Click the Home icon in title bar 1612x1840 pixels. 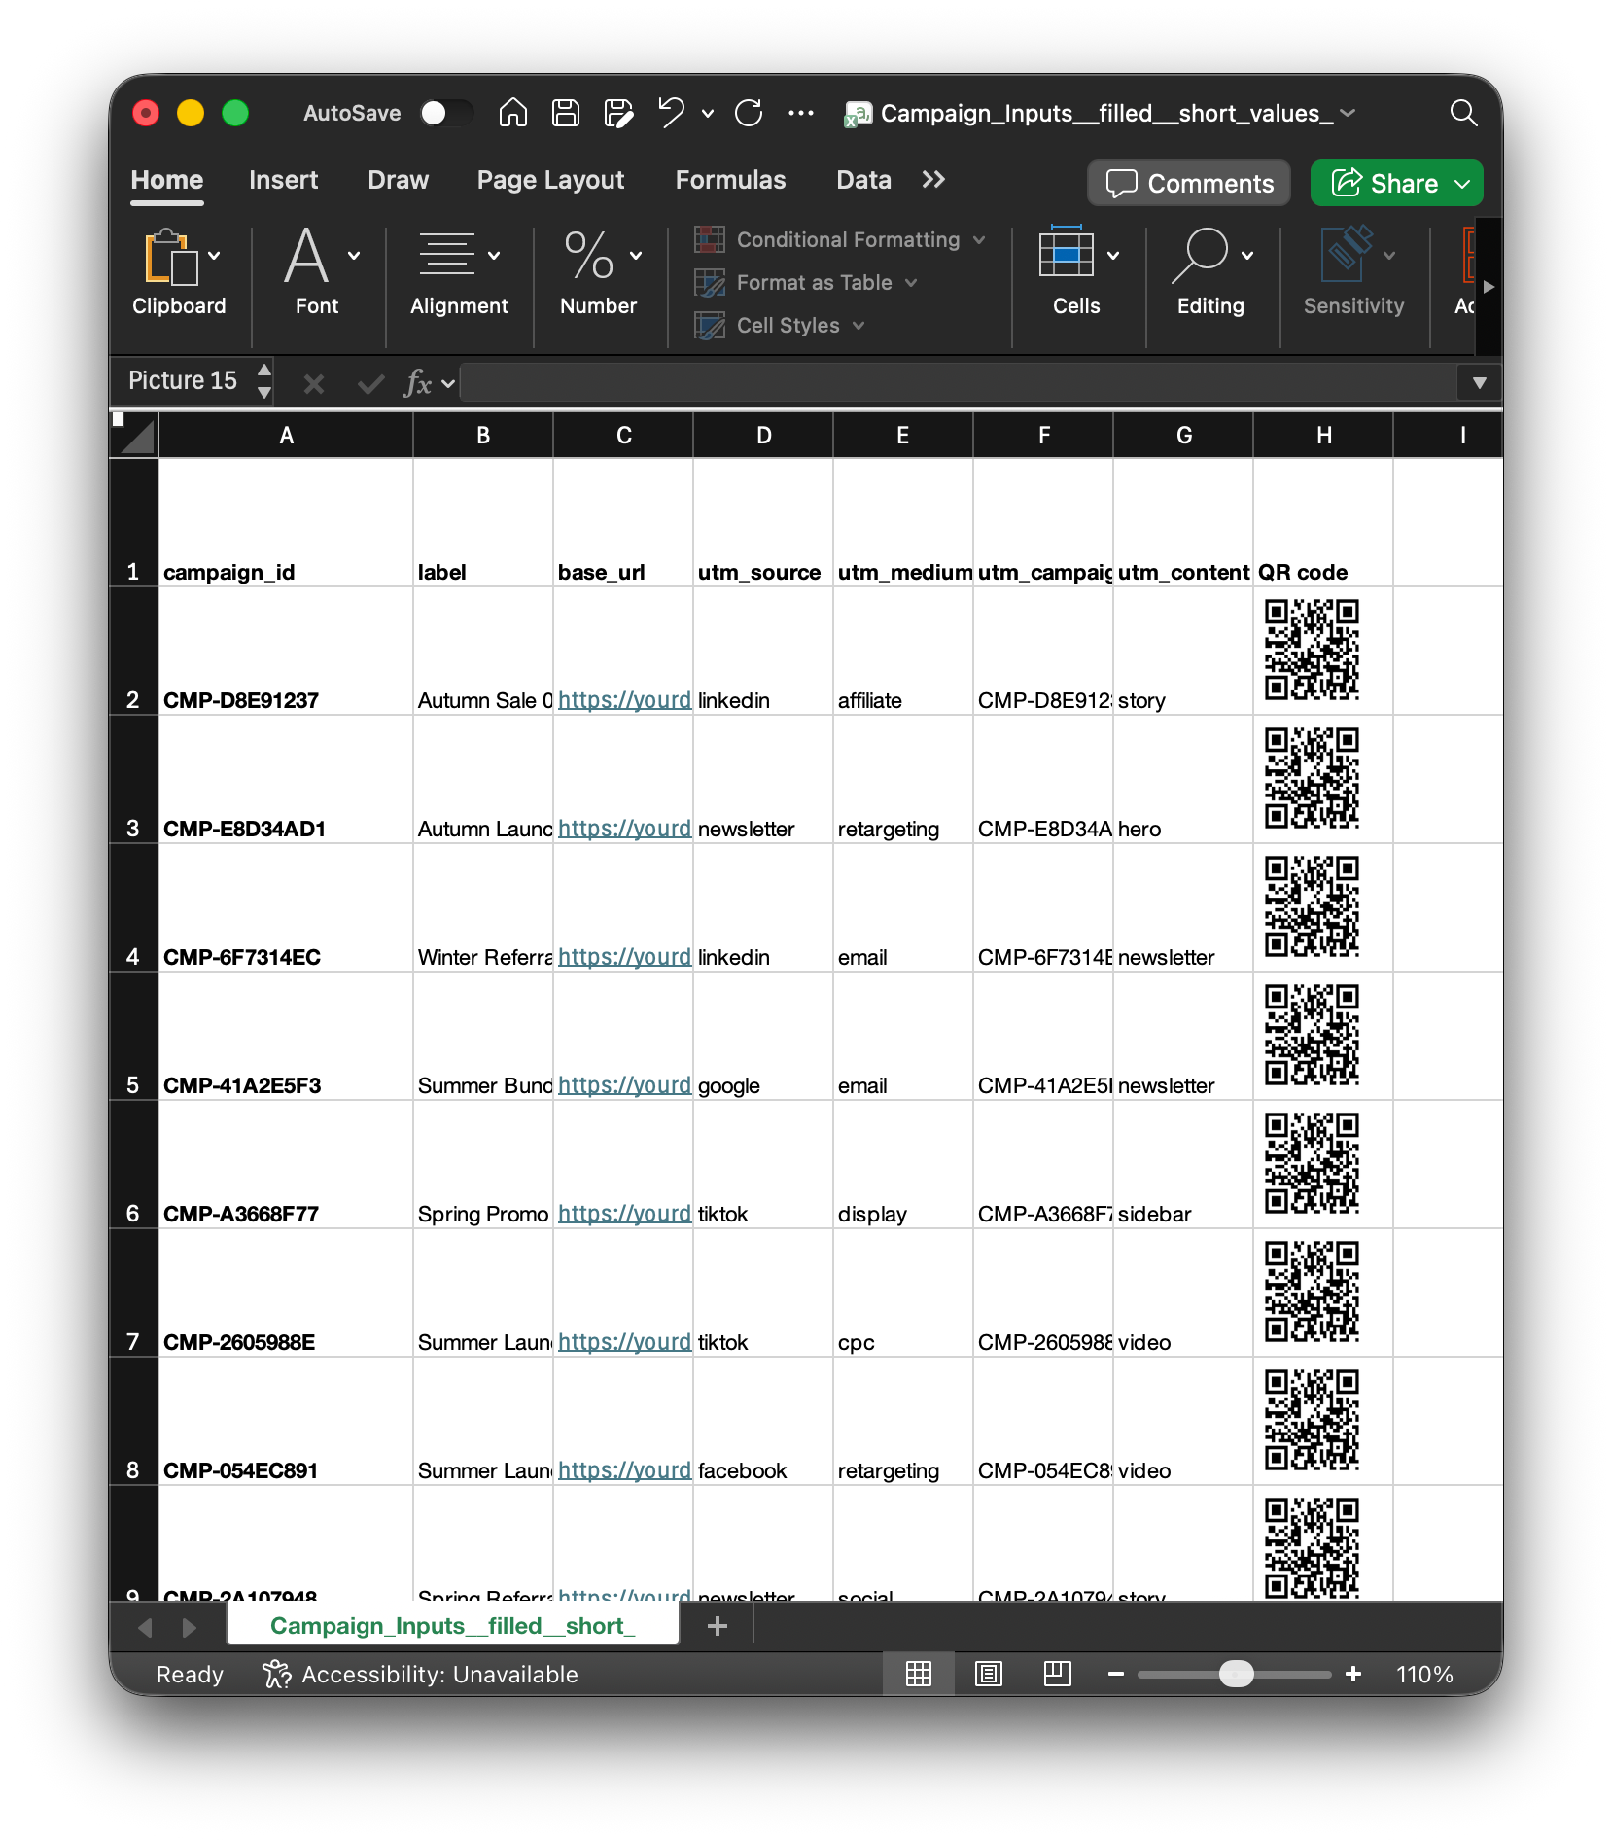tap(513, 113)
